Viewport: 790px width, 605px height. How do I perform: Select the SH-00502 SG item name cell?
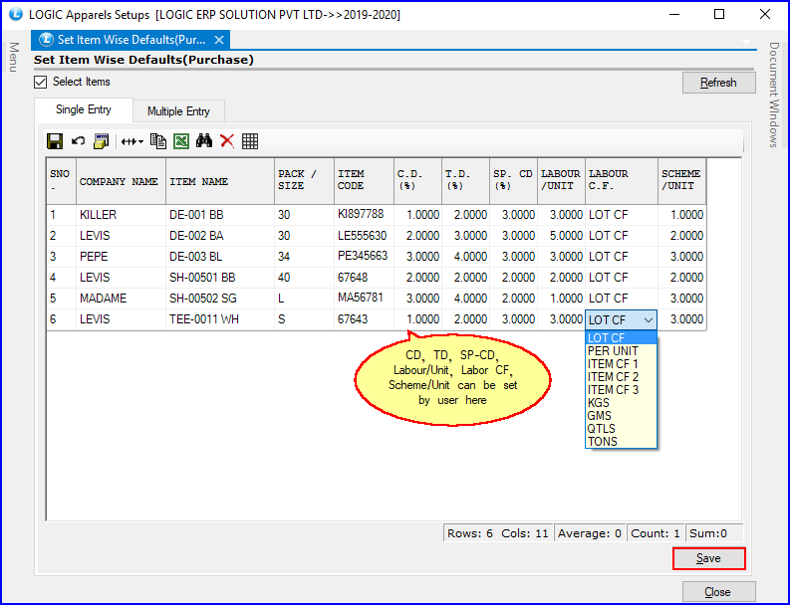pyautogui.click(x=220, y=299)
